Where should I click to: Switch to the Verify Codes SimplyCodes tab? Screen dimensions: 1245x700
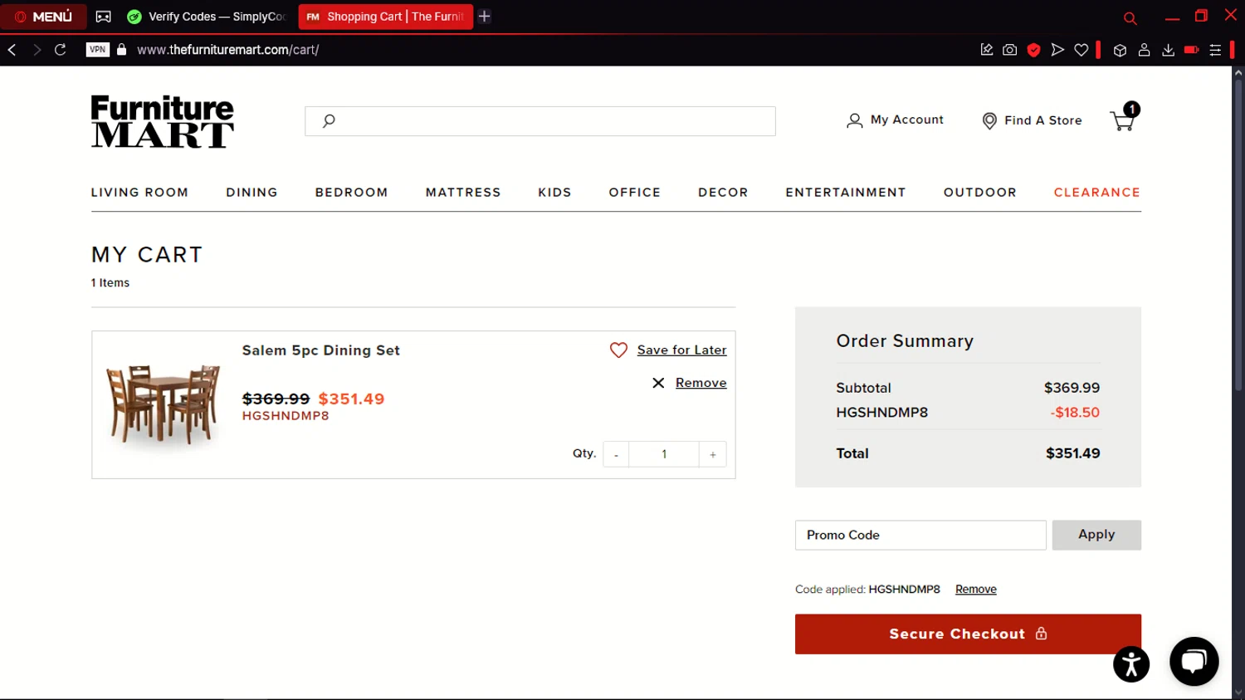click(x=207, y=17)
